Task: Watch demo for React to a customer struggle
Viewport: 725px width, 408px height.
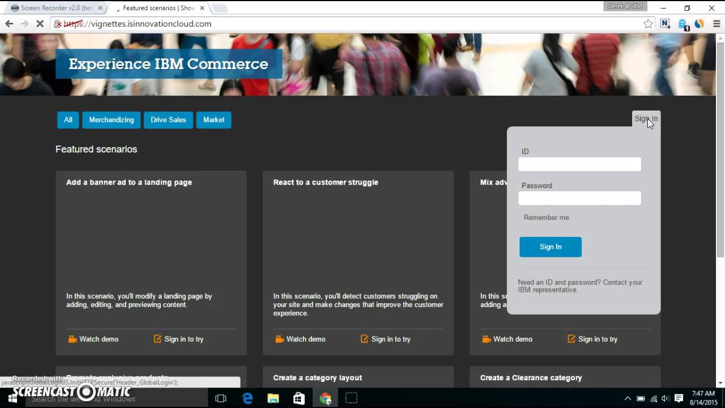Action: pos(306,339)
